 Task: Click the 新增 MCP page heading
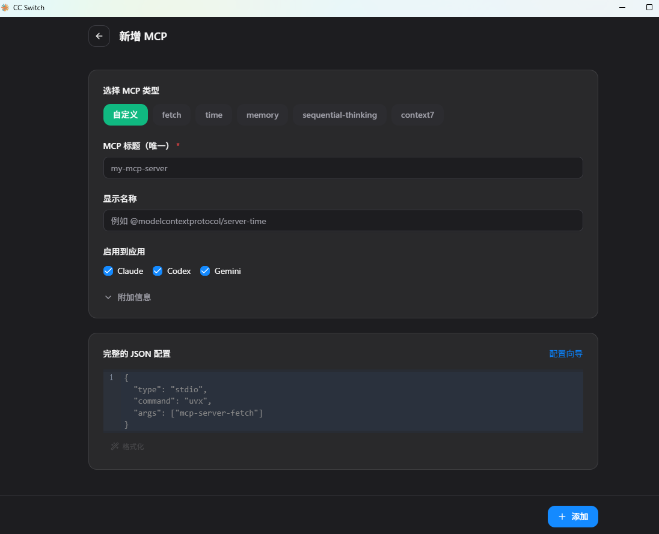(143, 37)
